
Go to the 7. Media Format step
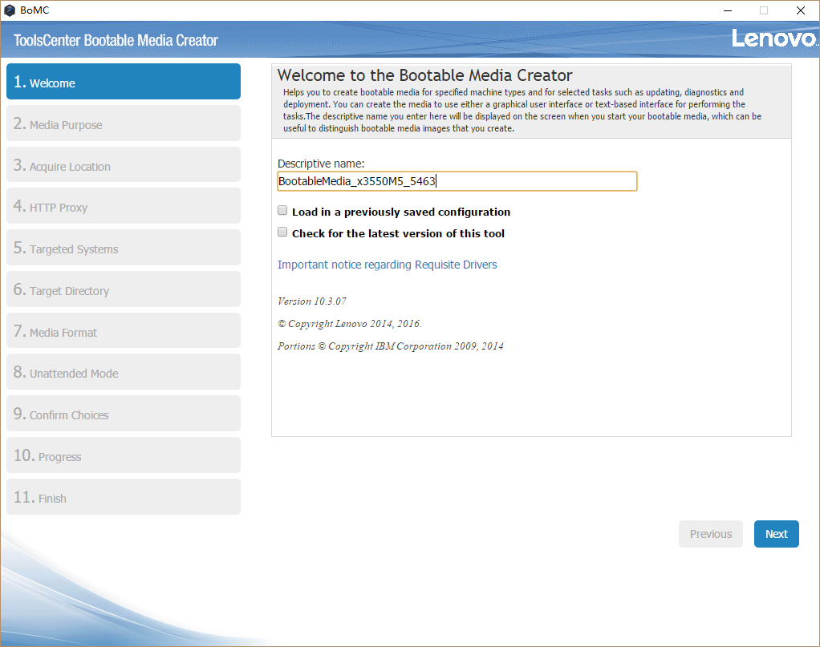124,331
